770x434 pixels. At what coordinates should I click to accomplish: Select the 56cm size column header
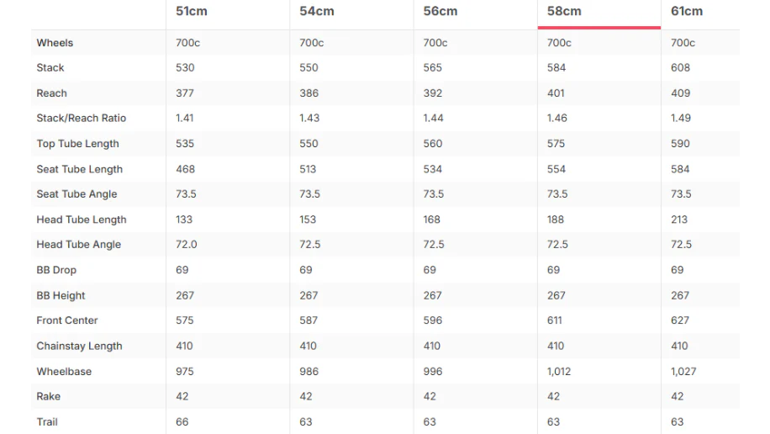(x=440, y=11)
